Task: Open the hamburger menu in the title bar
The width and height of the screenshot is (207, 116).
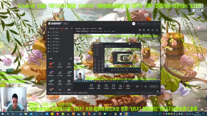Action: click(x=149, y=24)
